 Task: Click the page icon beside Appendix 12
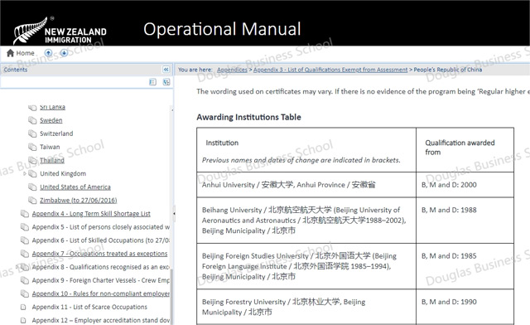tap(23, 320)
